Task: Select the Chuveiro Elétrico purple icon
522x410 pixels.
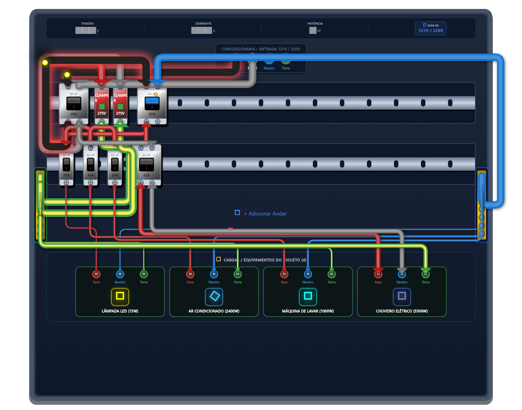Action: (402, 296)
